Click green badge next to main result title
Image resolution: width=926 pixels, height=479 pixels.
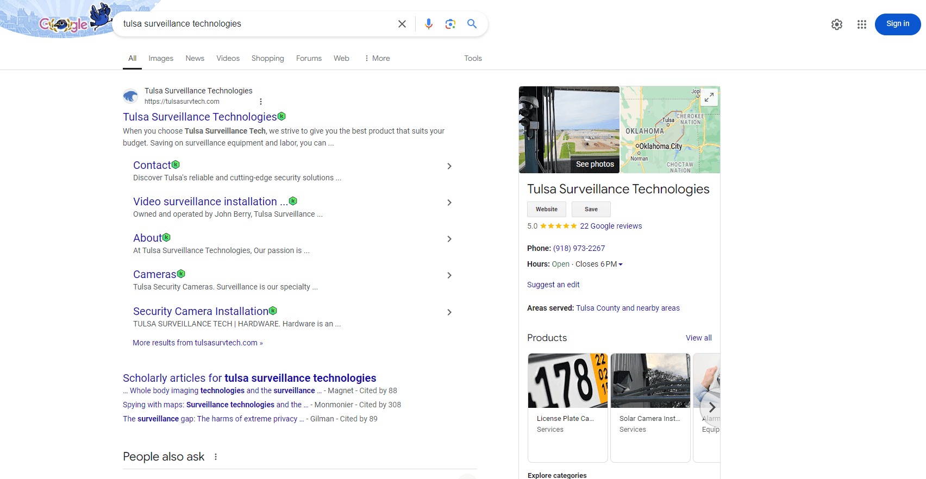281,116
